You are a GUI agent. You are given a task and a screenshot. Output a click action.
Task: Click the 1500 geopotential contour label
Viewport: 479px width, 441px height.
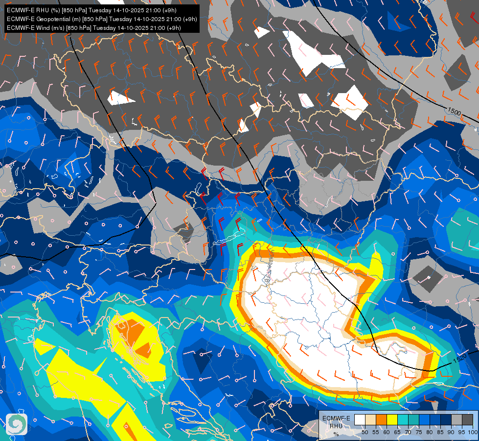(454, 111)
